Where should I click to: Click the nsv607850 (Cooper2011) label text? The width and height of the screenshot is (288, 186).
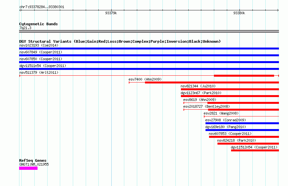click(x=41, y=59)
